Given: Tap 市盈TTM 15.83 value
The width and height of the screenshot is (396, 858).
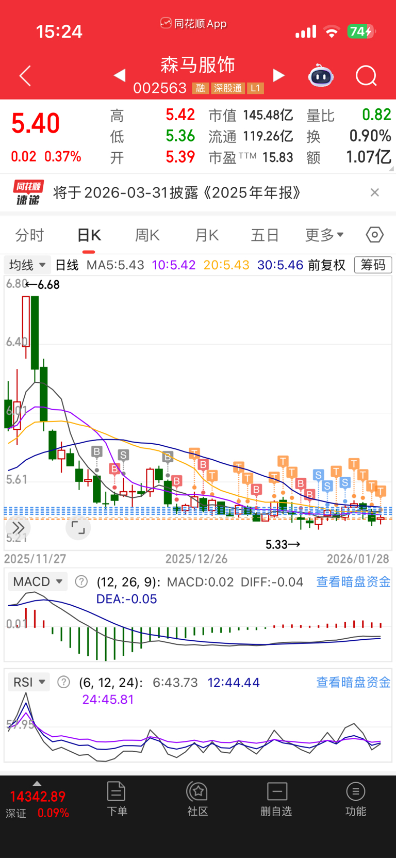Looking at the screenshot, I should (251, 157).
